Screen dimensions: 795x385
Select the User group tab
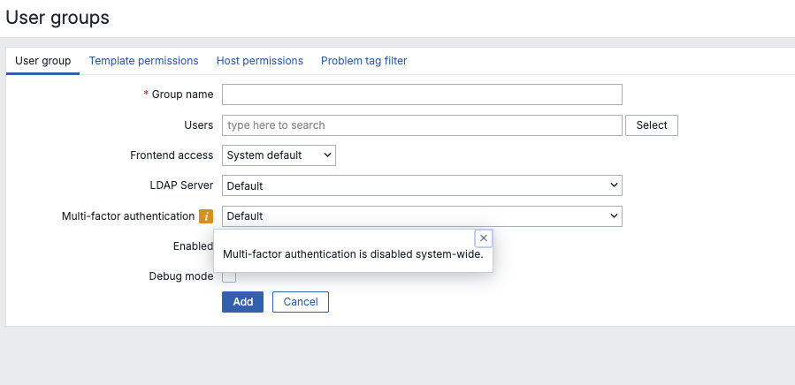(x=43, y=61)
